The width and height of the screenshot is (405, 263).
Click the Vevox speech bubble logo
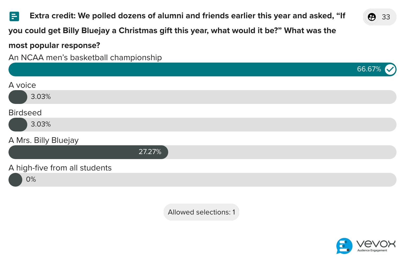tap(344, 246)
